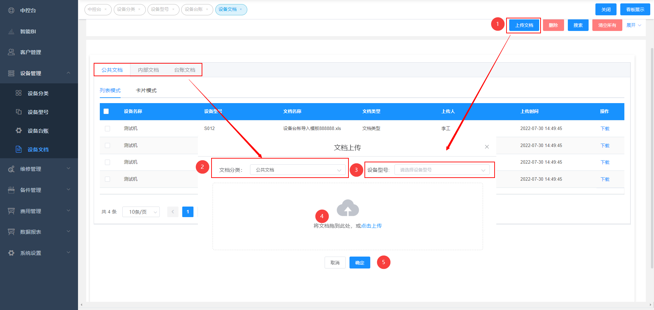Open the 10条/页 page size dropdown

[x=141, y=212]
